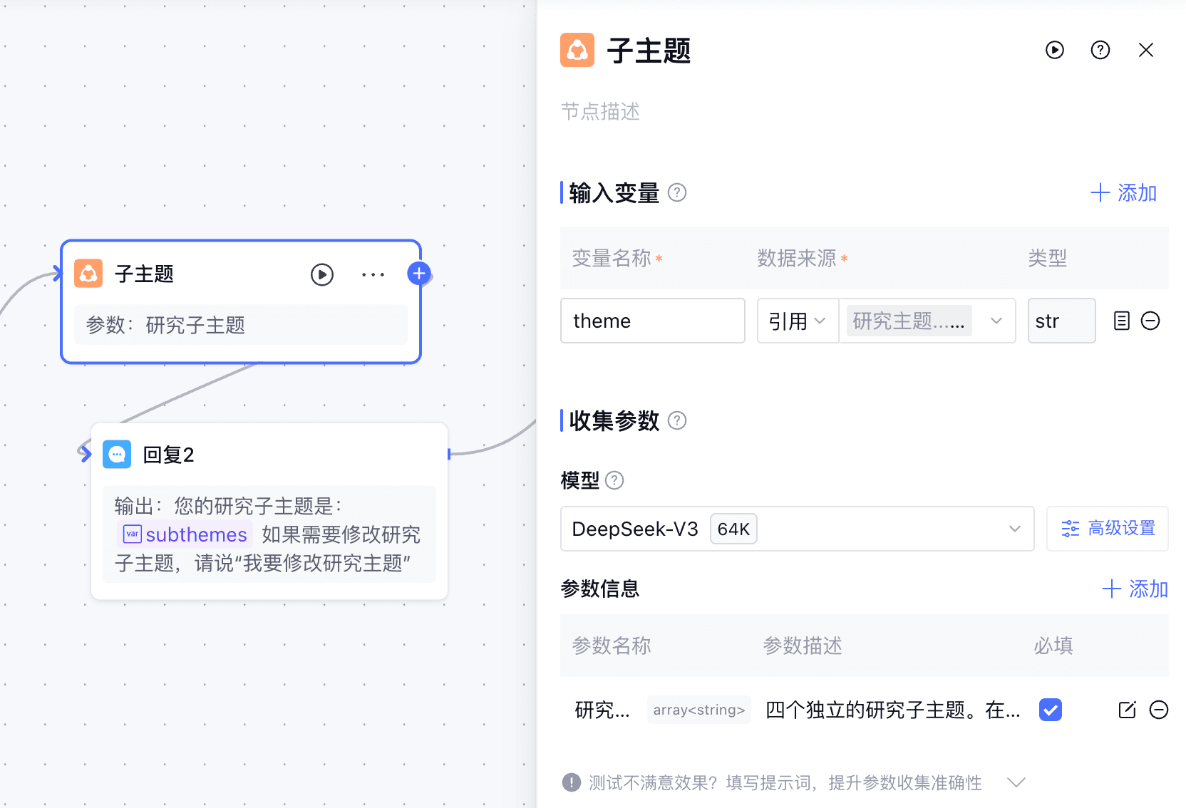Uncheck the 必填 checkbox for the parameter
1186x808 pixels.
point(1050,710)
